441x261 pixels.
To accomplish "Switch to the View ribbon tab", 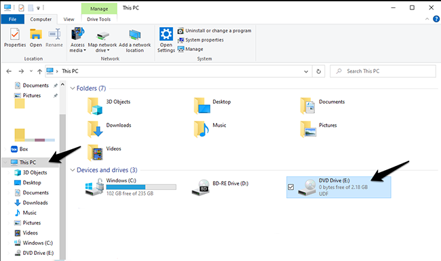I will [x=69, y=19].
